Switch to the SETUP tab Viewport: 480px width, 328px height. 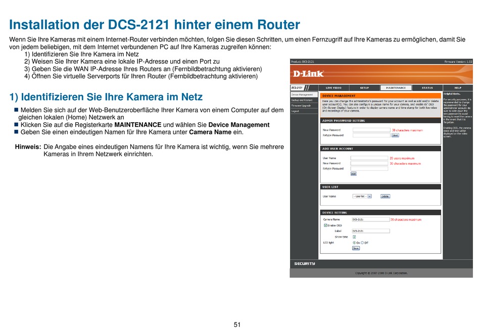tap(364, 88)
